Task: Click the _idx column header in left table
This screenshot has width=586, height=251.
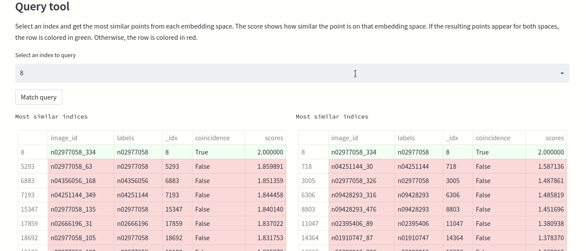Action: (171, 138)
